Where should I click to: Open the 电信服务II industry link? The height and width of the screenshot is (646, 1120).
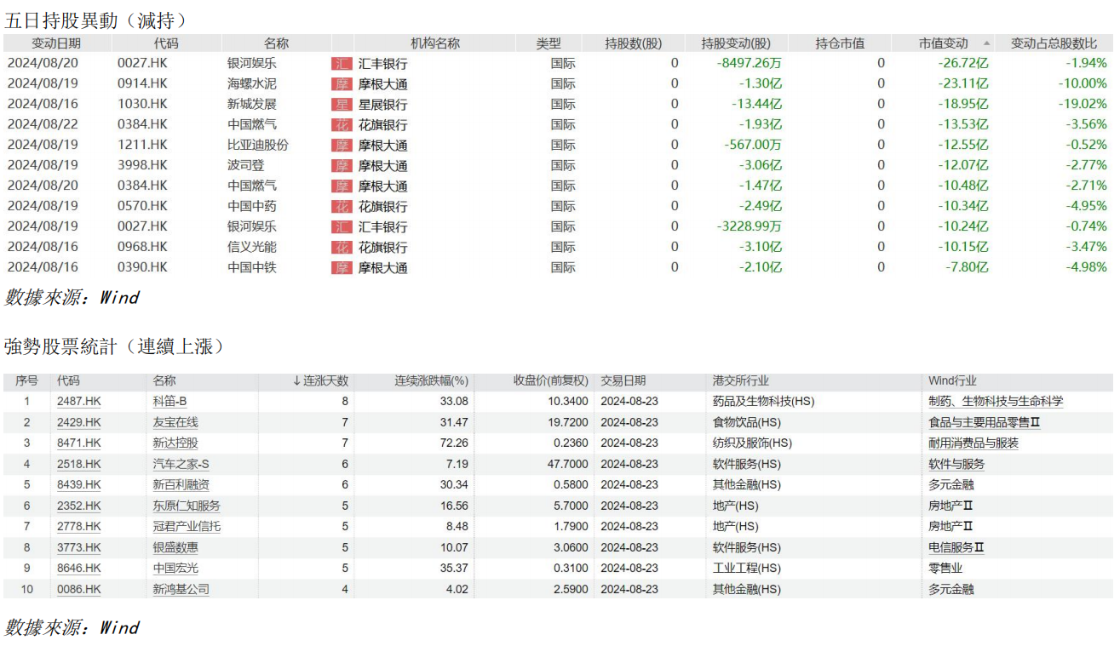(956, 547)
